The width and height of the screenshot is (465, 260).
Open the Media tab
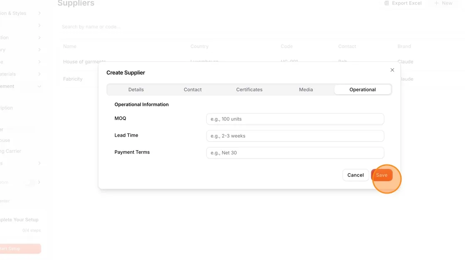tap(306, 90)
